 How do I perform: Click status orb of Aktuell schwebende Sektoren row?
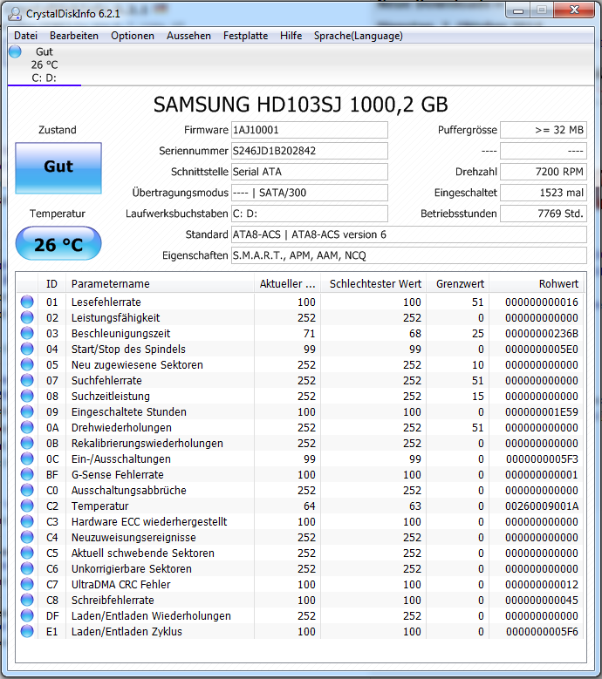[x=27, y=553]
